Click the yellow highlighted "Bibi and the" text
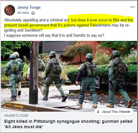This screenshot has width=138, height=133. (x=123, y=20)
